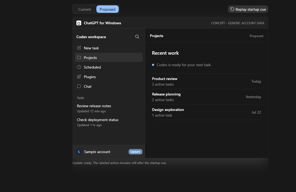Viewport: 296px width, 192px height.
Task: Open the Scheduled sidebar item
Action: tap(109, 67)
